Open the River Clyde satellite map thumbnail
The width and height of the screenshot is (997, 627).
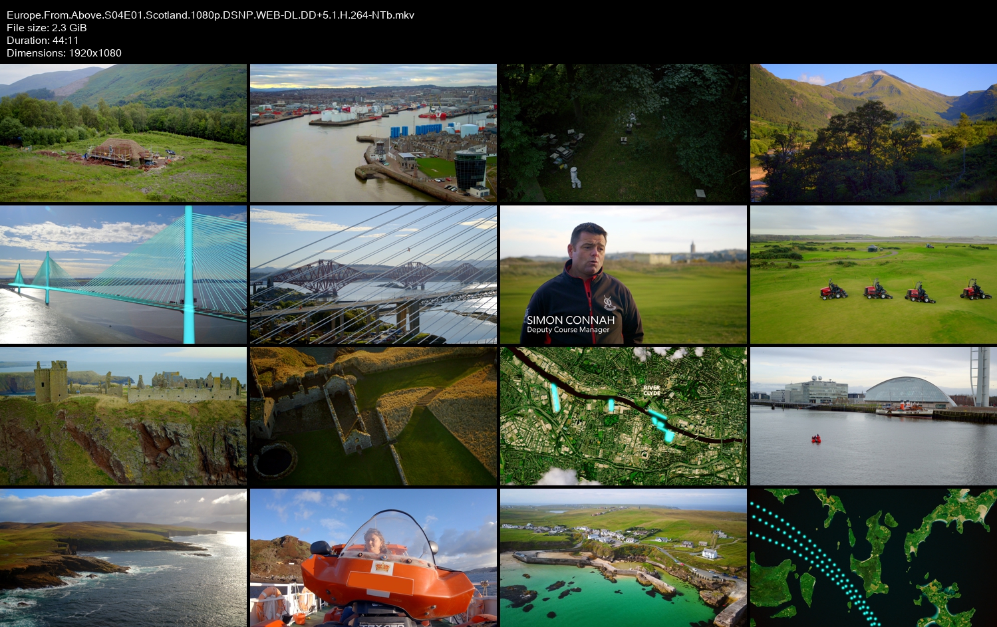(623, 416)
